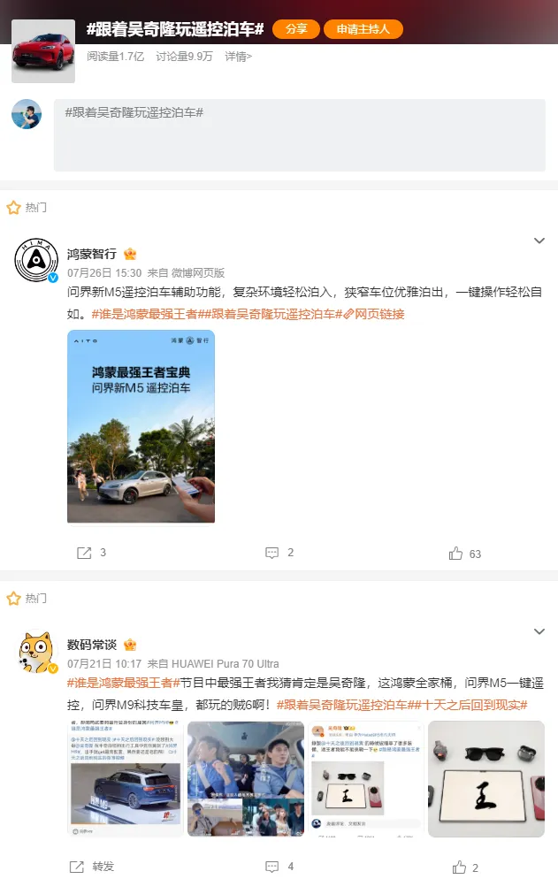Open the calligraphy 王 tablet photo thumbnail
This screenshot has width=558, height=879.
pos(486,779)
